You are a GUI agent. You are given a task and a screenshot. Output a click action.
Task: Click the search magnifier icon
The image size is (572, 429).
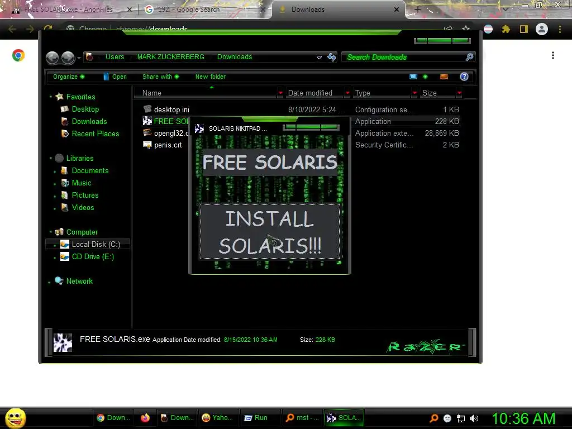[469, 57]
